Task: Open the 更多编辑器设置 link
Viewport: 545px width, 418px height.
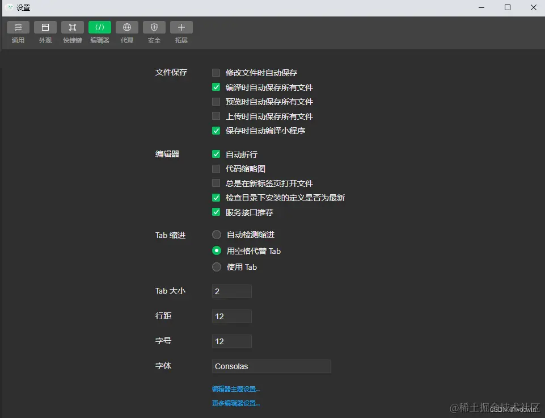Action: click(x=236, y=403)
